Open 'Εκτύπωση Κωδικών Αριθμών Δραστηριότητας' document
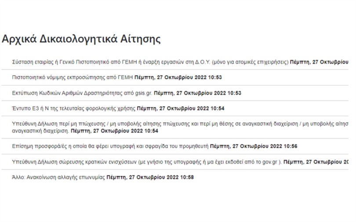The height and width of the screenshot is (222, 356). tap(82, 93)
